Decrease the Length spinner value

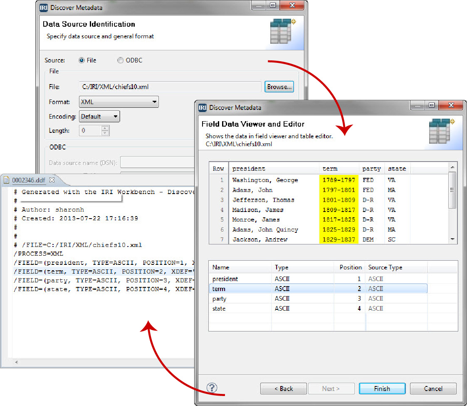pos(105,133)
